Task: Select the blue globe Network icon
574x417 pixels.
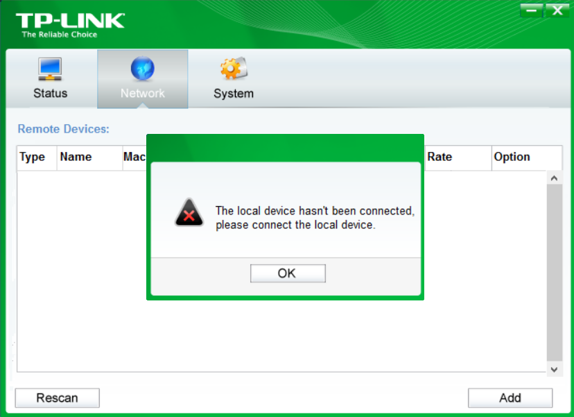Action: coord(142,69)
